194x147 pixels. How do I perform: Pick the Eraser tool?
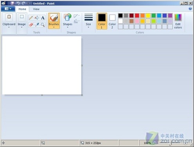pyautogui.click(x=31, y=25)
